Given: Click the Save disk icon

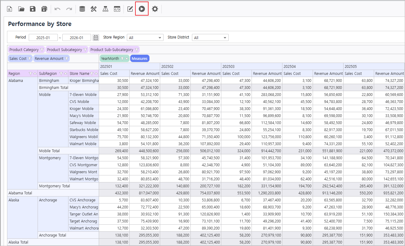Looking at the screenshot, I should [x=33, y=9].
